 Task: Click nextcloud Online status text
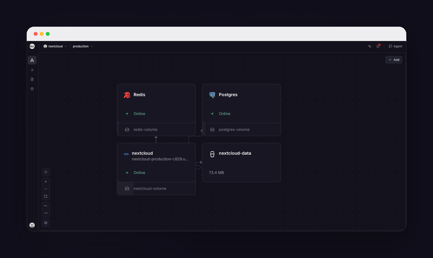pos(139,173)
